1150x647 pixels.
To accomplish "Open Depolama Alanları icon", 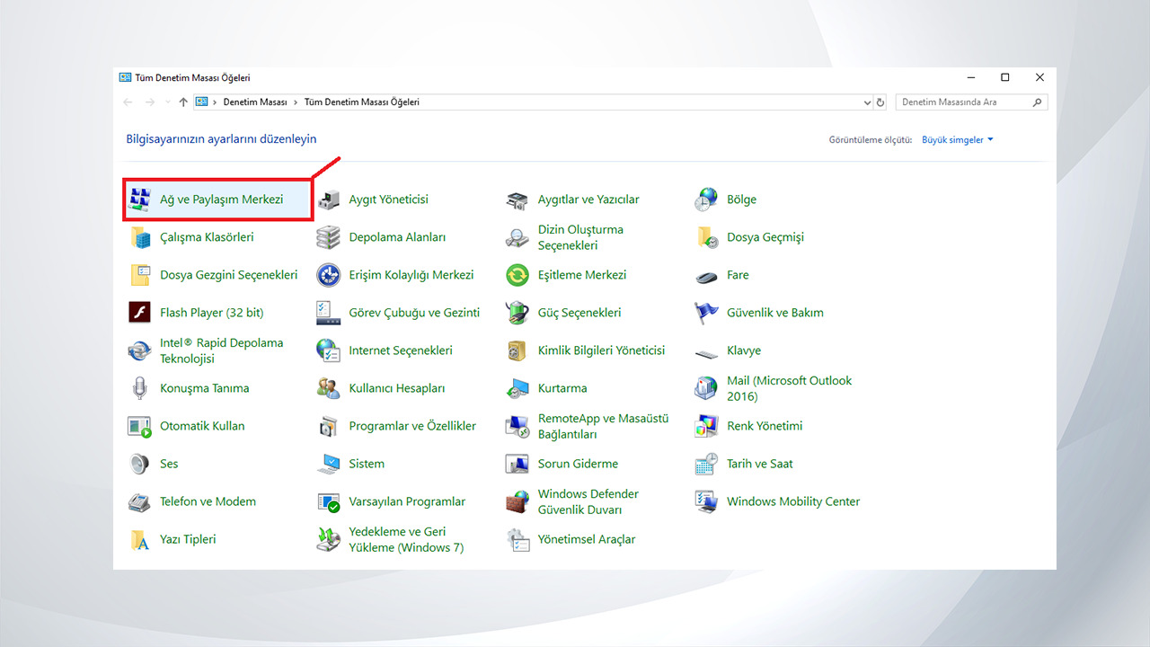I will click(329, 237).
